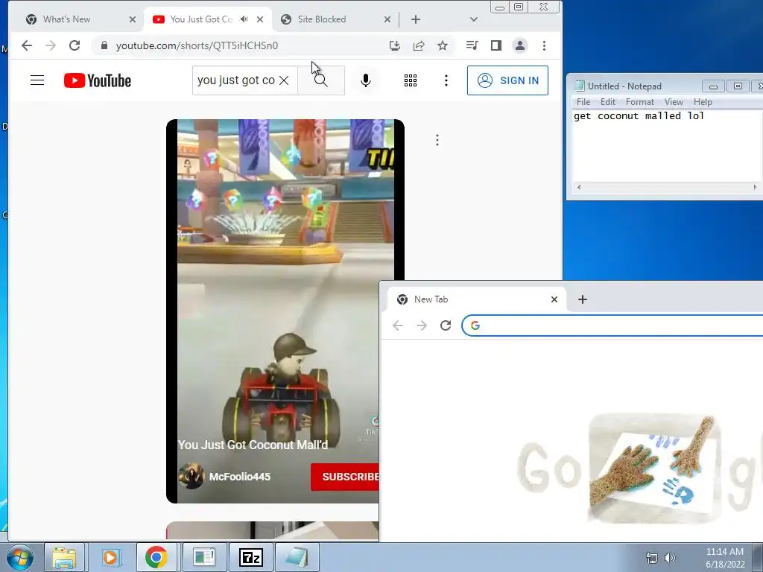Close the Site Blocked tab

click(x=387, y=19)
